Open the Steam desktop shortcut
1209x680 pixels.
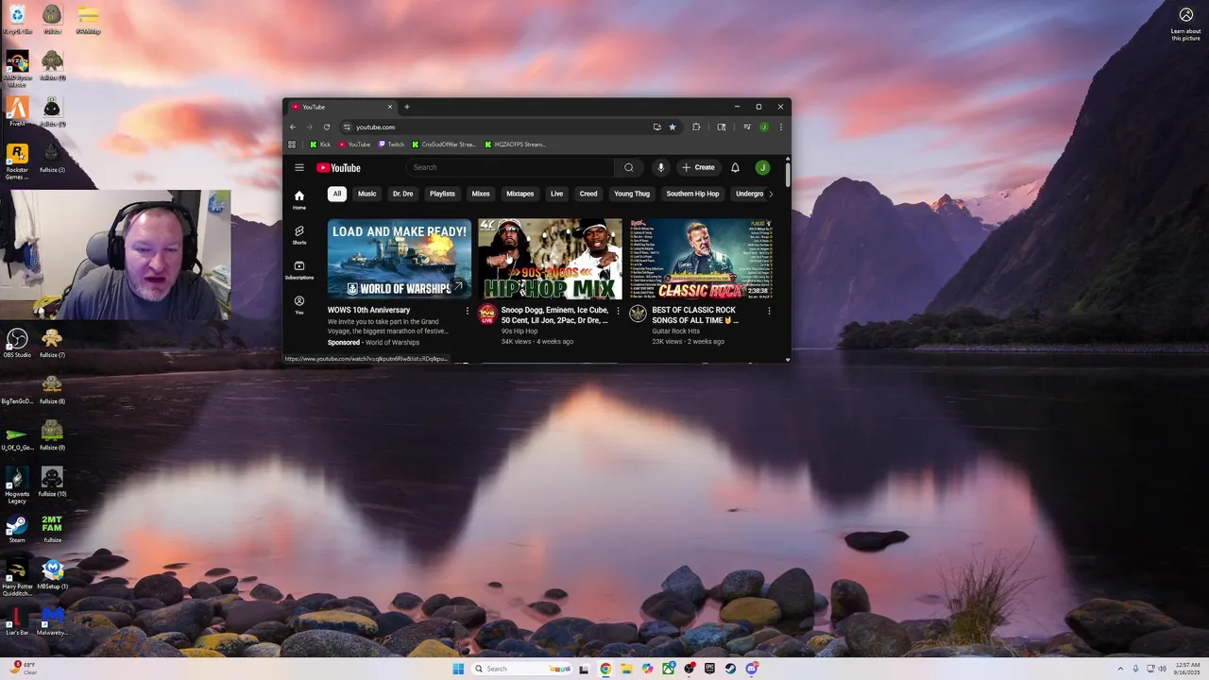pyautogui.click(x=17, y=528)
